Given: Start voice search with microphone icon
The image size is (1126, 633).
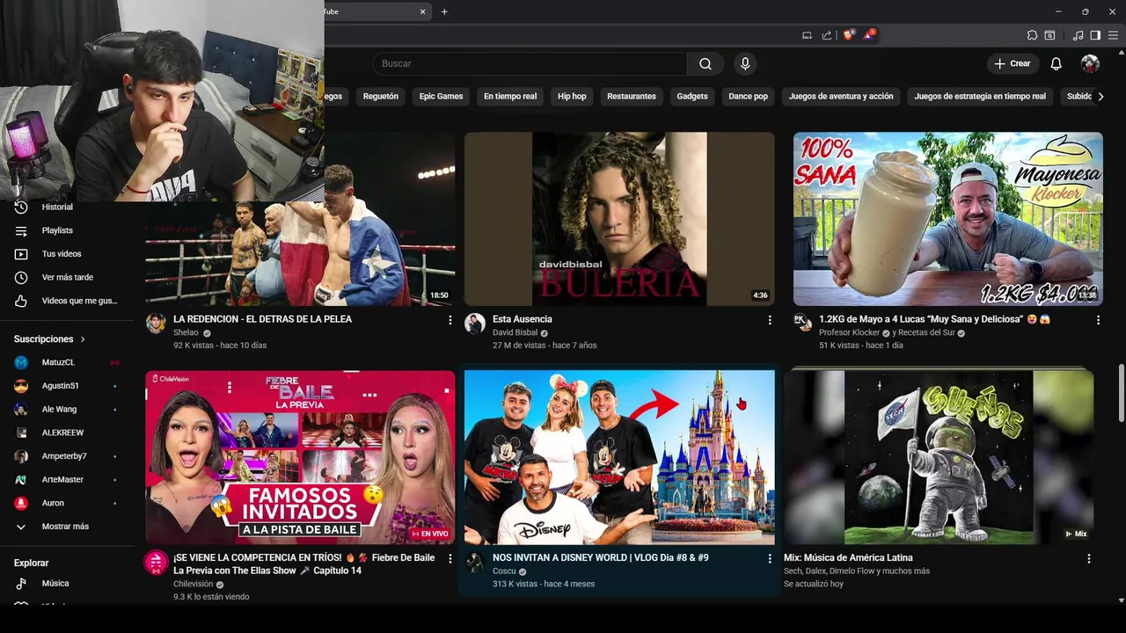Looking at the screenshot, I should pos(745,63).
